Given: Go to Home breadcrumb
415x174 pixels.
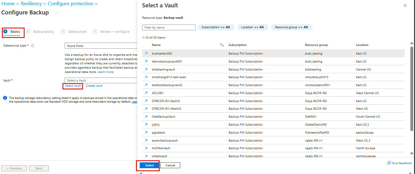Looking at the screenshot, I should click(x=8, y=4).
